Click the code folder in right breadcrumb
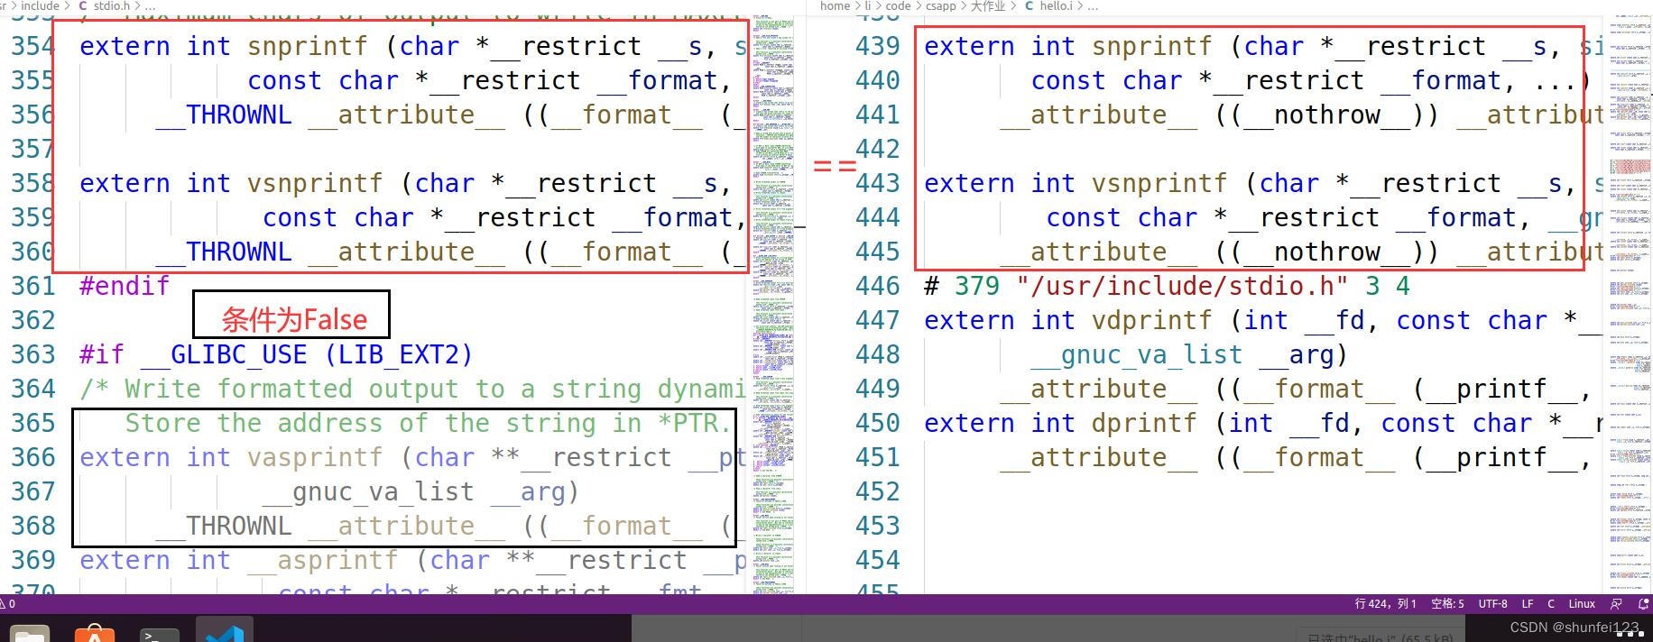The width and height of the screenshot is (1653, 642). coord(898,5)
